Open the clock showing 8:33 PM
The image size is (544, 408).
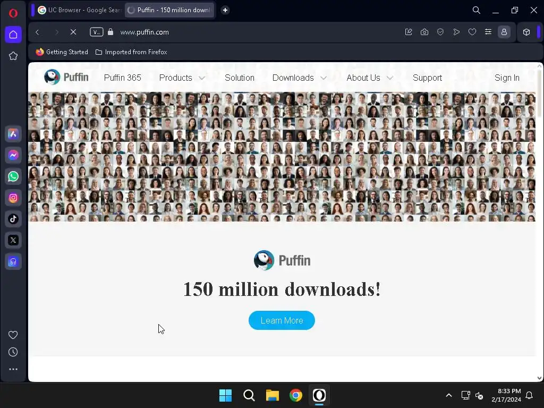pyautogui.click(x=506, y=395)
